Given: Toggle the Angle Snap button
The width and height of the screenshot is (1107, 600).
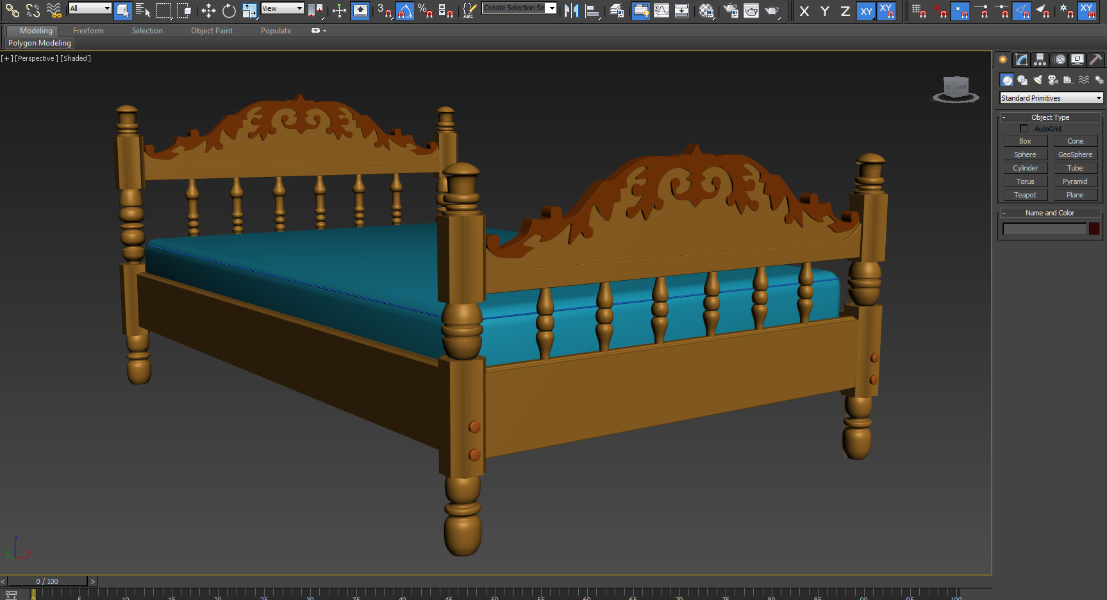Looking at the screenshot, I should pos(405,10).
